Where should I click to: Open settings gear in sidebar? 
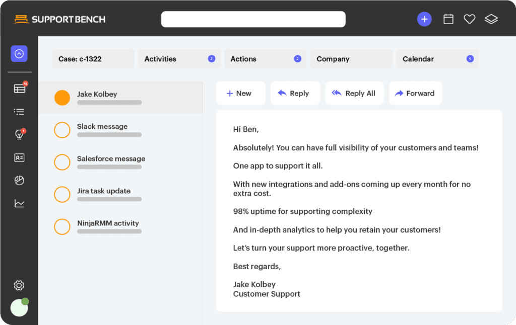[19, 285]
